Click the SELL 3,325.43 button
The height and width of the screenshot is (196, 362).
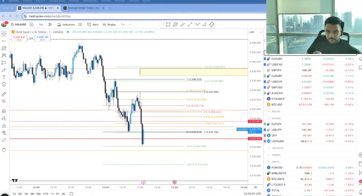[x=19, y=38]
